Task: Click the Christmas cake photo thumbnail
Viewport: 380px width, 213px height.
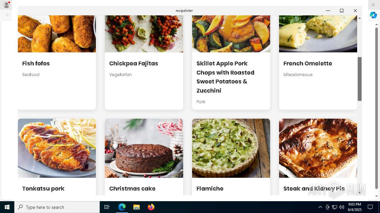Action: [x=144, y=148]
